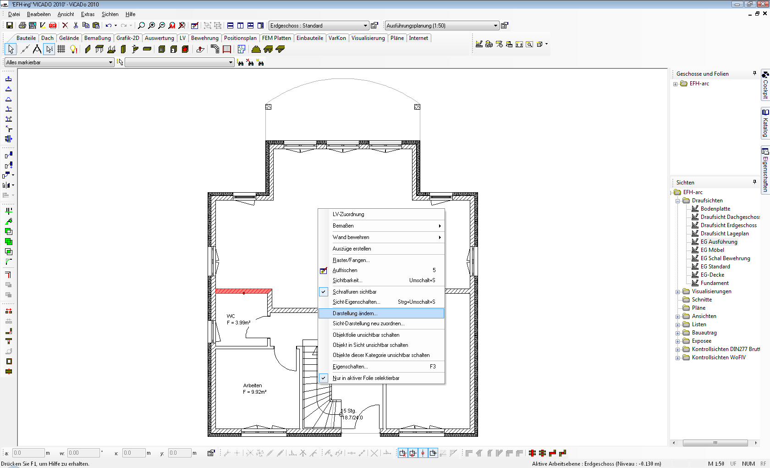Click the Paste clipboard icon
Viewport: 770px width, 468px height.
click(x=96, y=25)
